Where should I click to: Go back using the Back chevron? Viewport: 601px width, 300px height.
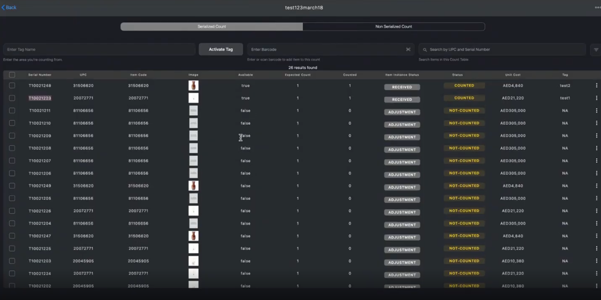[x=9, y=8]
